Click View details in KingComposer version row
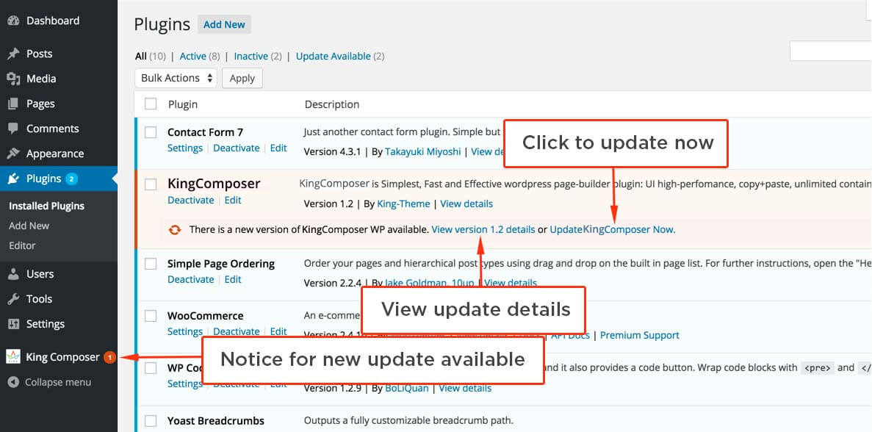This screenshot has height=432, width=872. 466,204
